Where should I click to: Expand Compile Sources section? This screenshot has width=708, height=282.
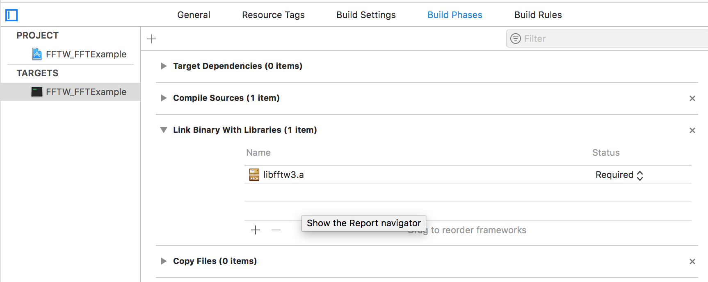coord(164,98)
